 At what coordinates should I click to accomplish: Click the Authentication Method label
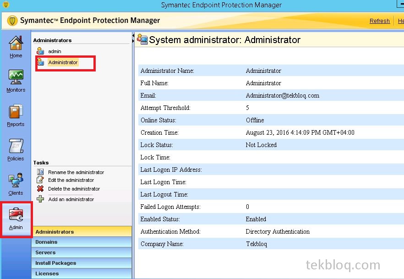170,232
